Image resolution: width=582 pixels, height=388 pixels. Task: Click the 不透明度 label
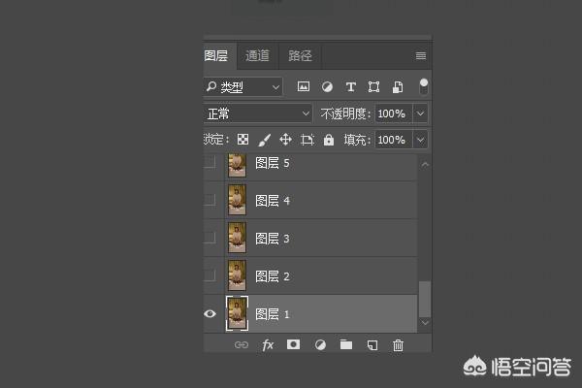343,113
